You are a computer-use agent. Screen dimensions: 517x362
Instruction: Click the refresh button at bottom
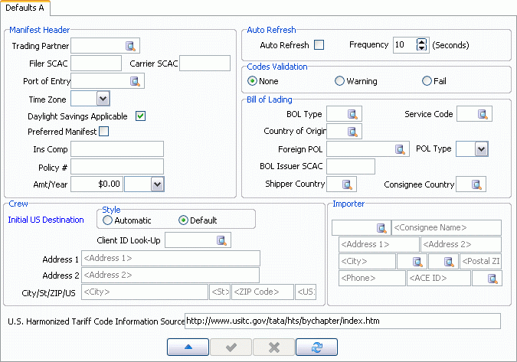pyautogui.click(x=316, y=347)
